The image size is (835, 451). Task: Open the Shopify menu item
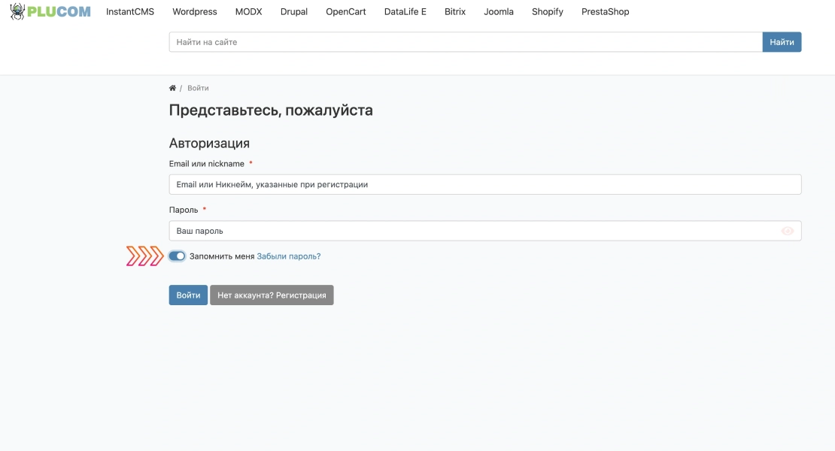pos(548,12)
